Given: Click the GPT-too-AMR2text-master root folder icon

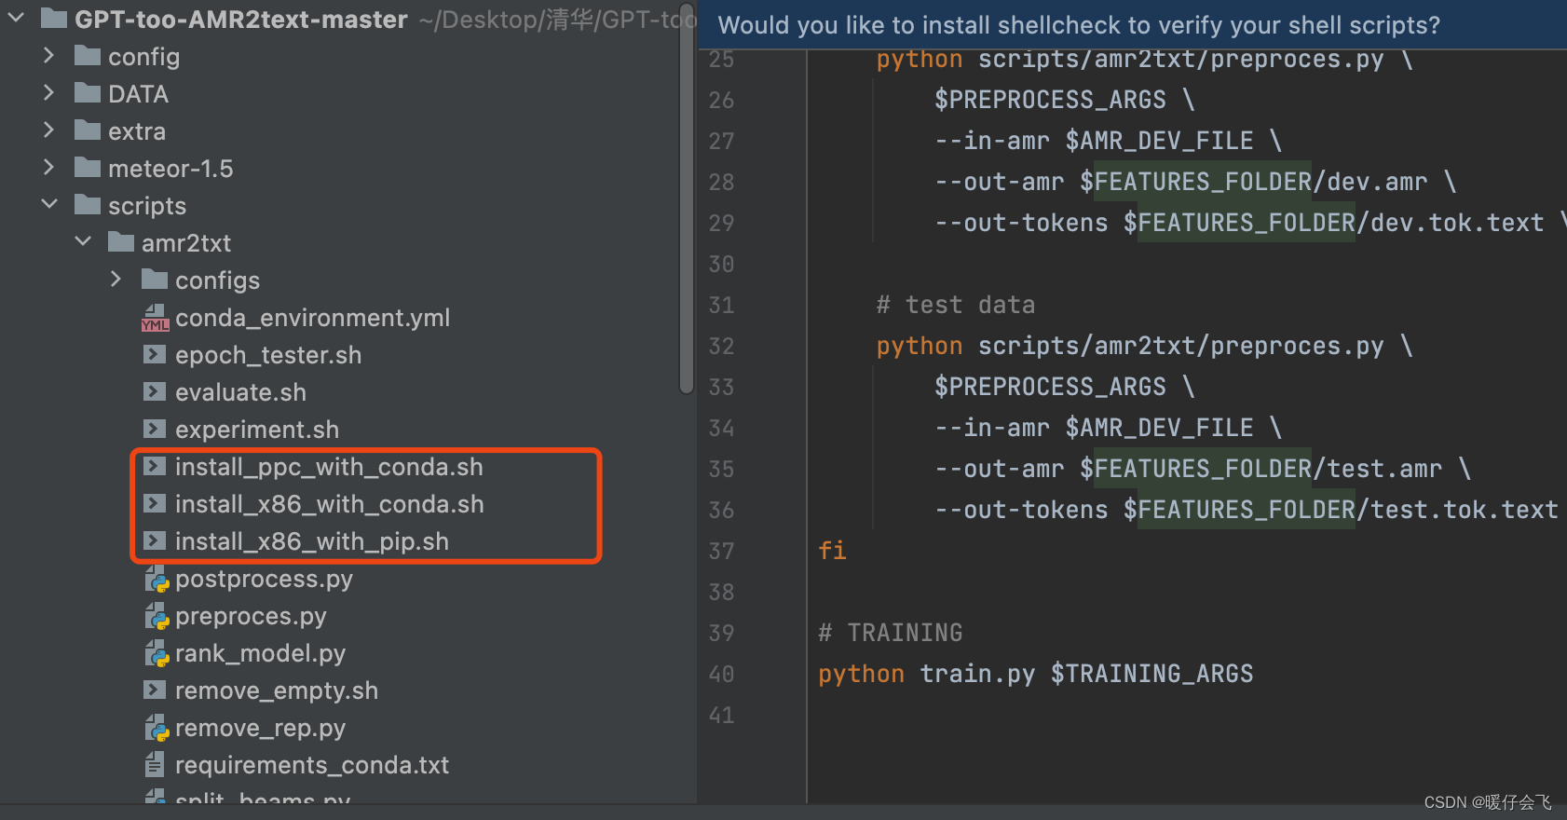Looking at the screenshot, I should [x=54, y=18].
